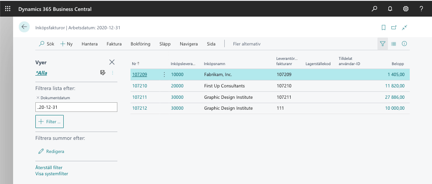
Task: Open the Leverantör fakturanr column header
Action: coord(287,61)
